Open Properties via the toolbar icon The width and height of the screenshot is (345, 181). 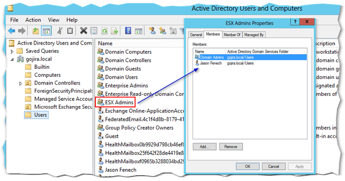pos(94,31)
